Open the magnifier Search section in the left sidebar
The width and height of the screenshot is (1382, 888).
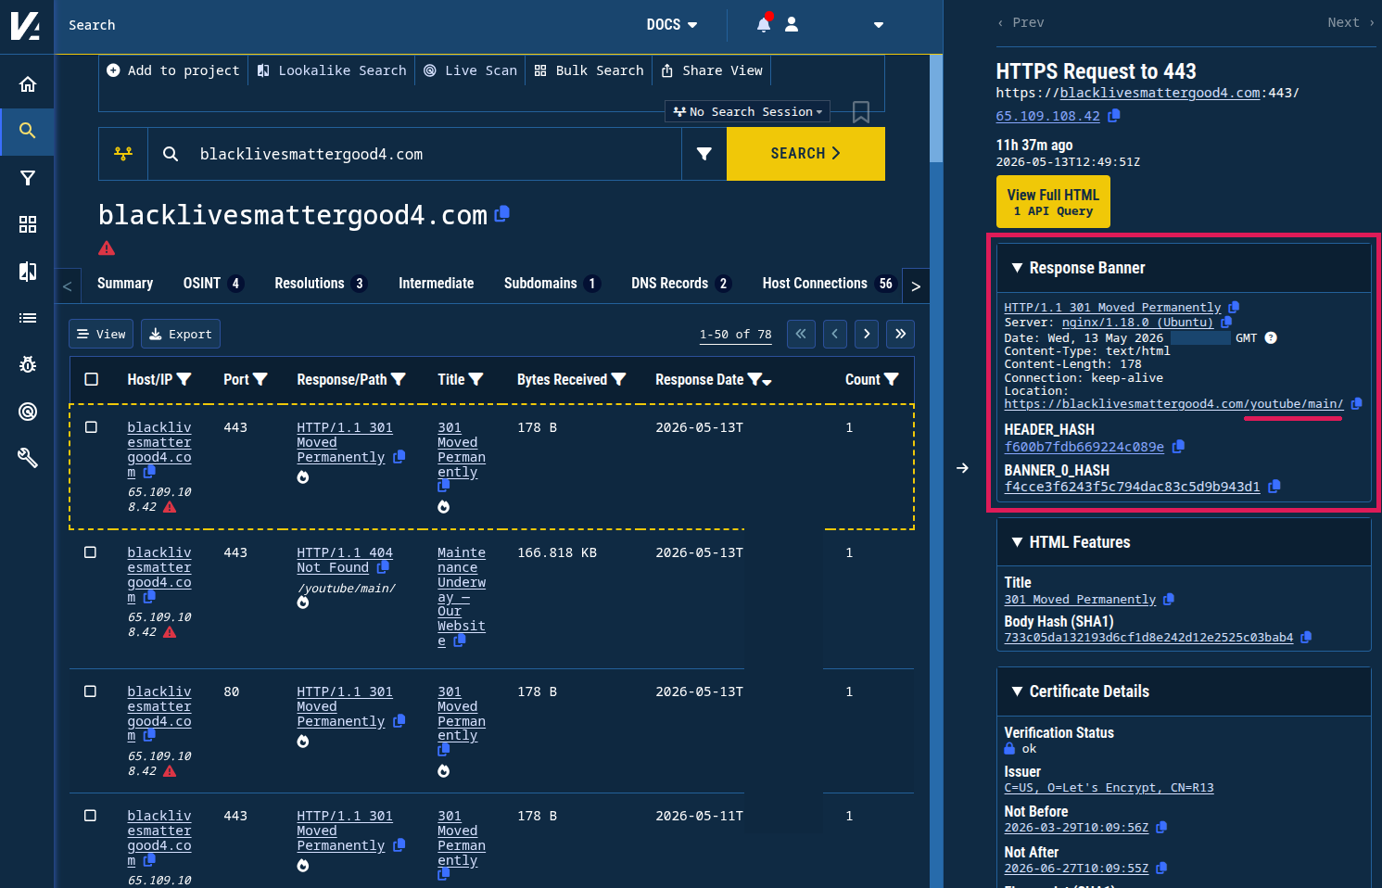(28, 131)
